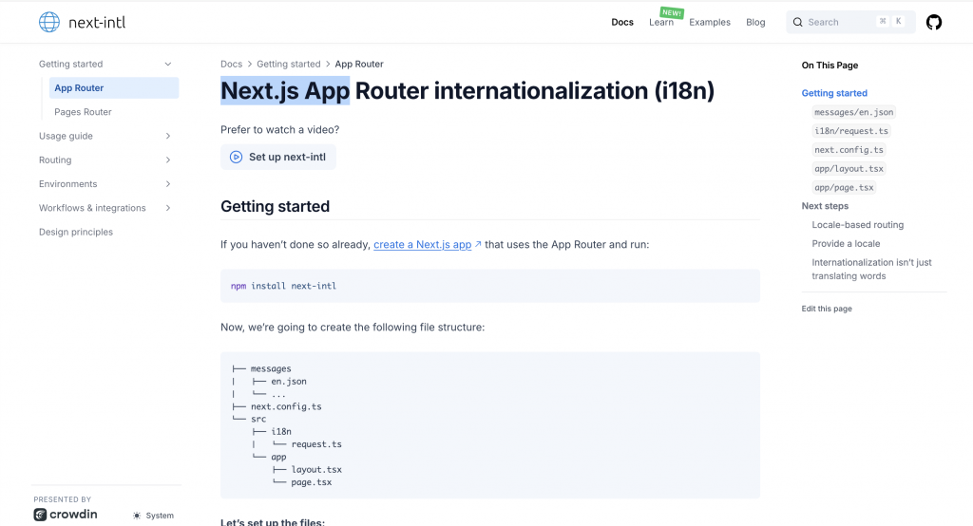973x526 pixels.
Task: Click external link arrow after Next.js app
Action: tap(478, 244)
